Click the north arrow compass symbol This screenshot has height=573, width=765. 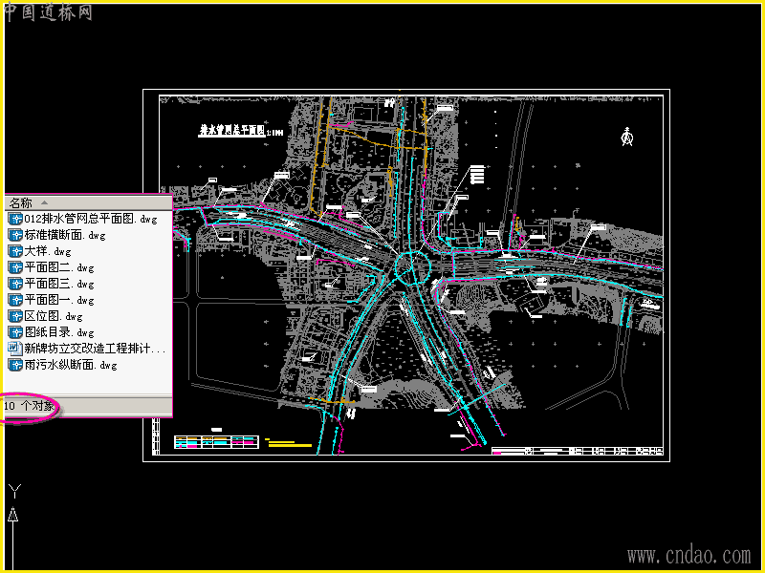coord(627,137)
